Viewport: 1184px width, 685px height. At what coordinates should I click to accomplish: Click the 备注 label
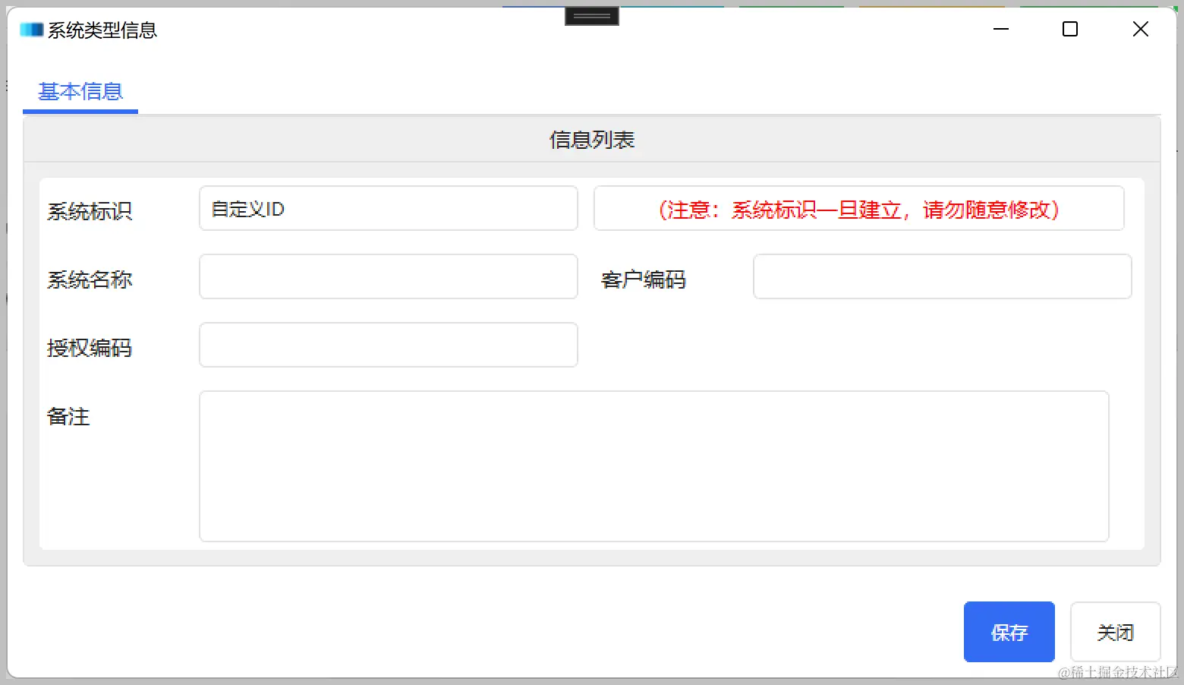pos(68,416)
